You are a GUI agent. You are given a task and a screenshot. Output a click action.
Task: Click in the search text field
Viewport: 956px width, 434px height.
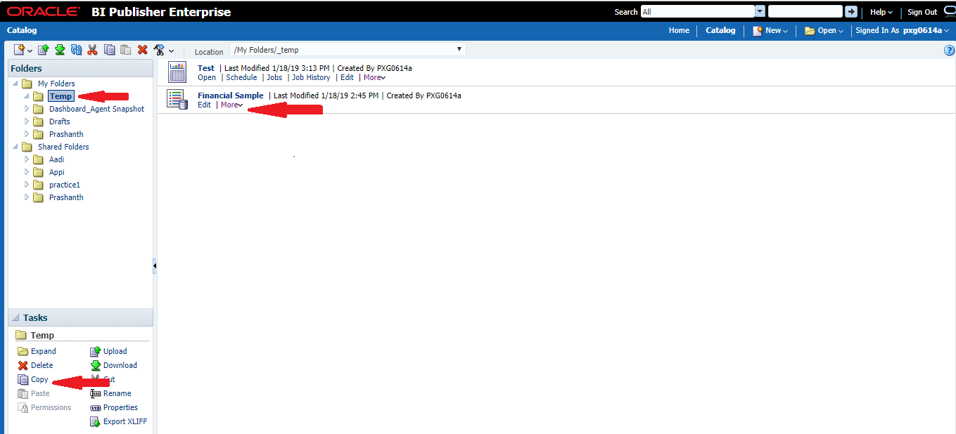pos(805,12)
